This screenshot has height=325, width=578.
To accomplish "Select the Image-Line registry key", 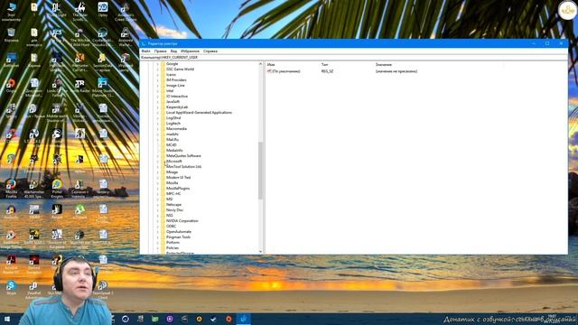I will pyautogui.click(x=175, y=85).
